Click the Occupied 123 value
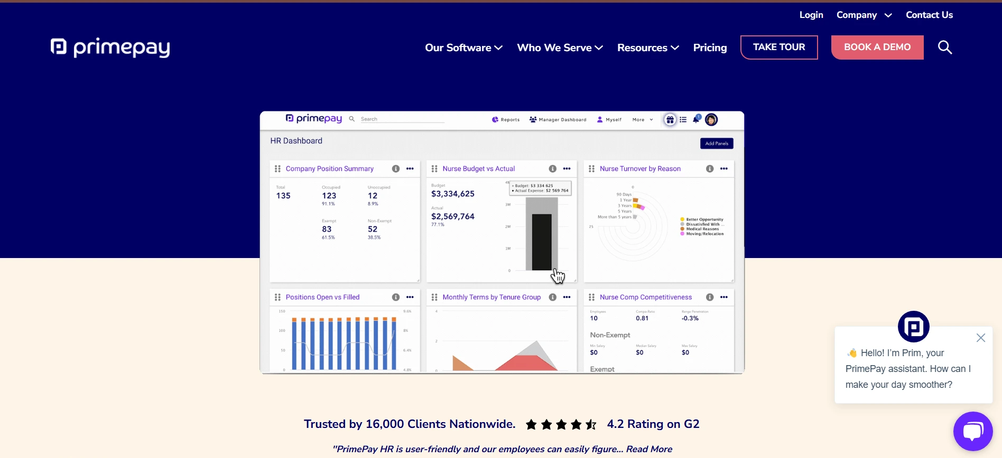Image resolution: width=1002 pixels, height=458 pixels. (329, 196)
